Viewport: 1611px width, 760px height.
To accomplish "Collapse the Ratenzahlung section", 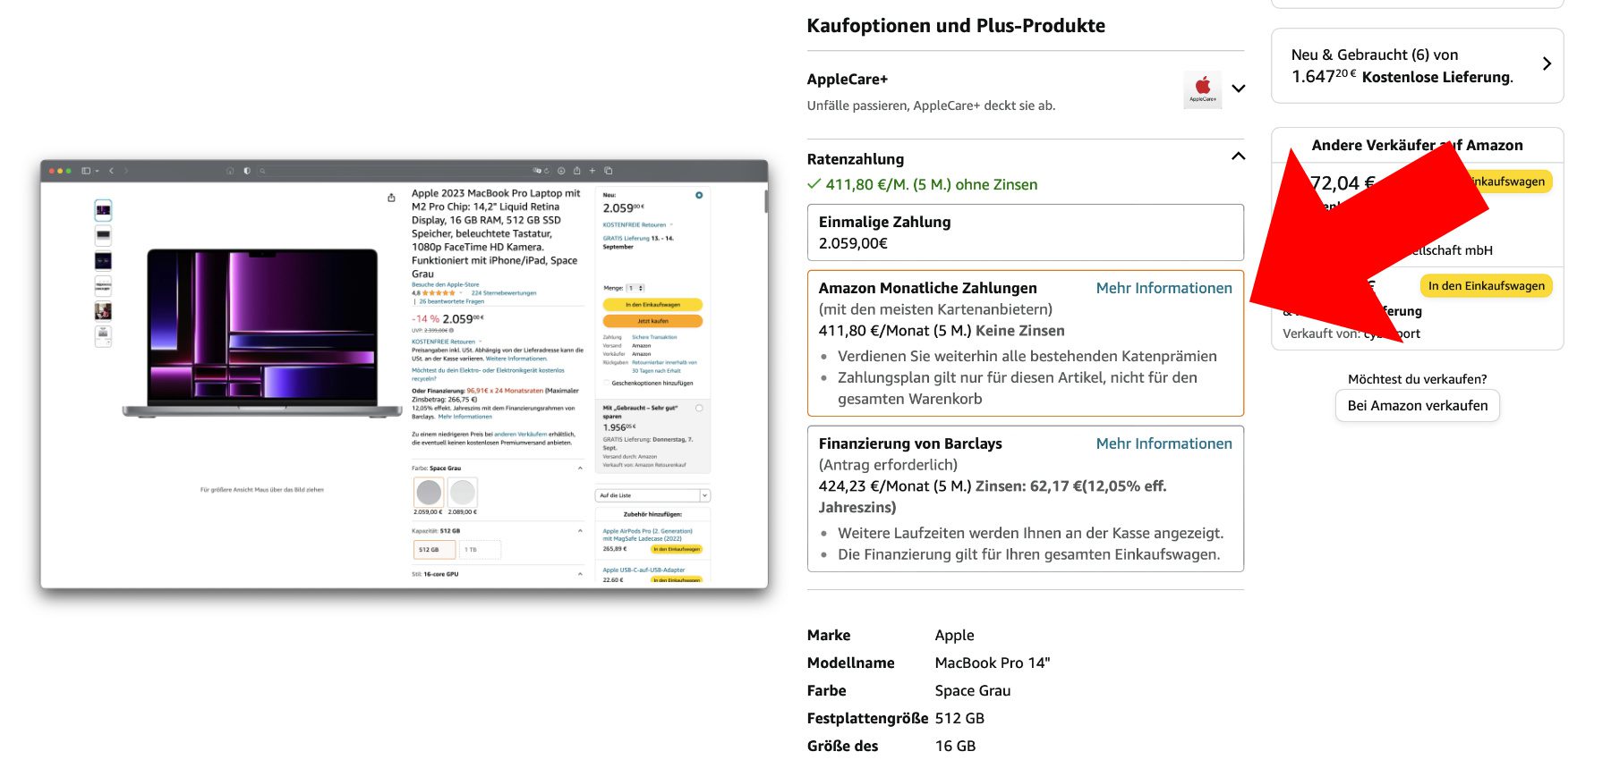I will [1238, 156].
